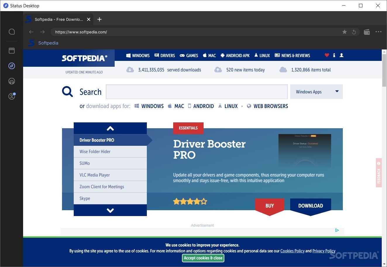Open the Timeline icon in sidebar
Image resolution: width=387 pixels, height=267 pixels.
click(12, 81)
